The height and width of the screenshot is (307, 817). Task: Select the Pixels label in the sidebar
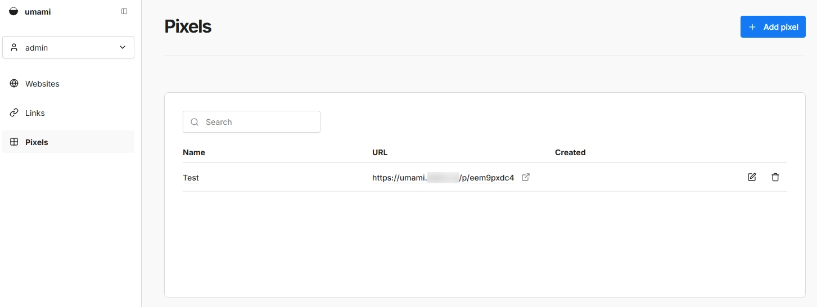37,142
